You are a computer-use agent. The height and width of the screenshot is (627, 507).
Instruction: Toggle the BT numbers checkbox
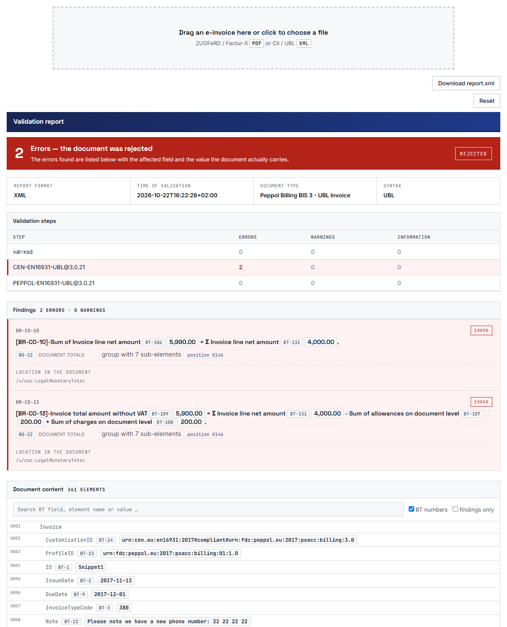point(411,509)
